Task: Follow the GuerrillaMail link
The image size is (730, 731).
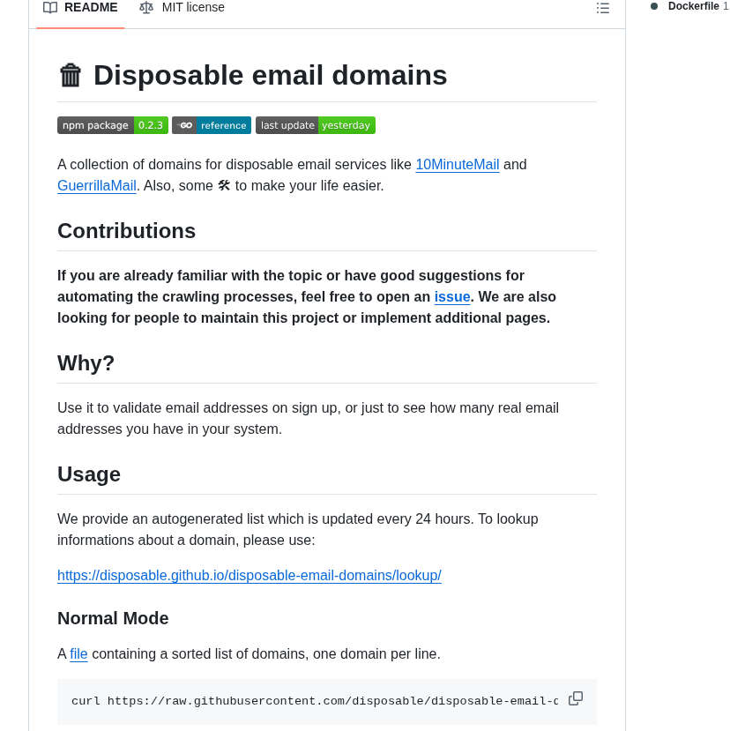Action: 97,186
